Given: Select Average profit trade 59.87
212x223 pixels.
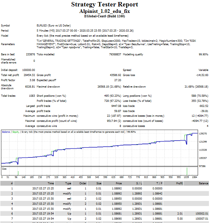Looking at the screenshot, I should [x=118, y=111].
